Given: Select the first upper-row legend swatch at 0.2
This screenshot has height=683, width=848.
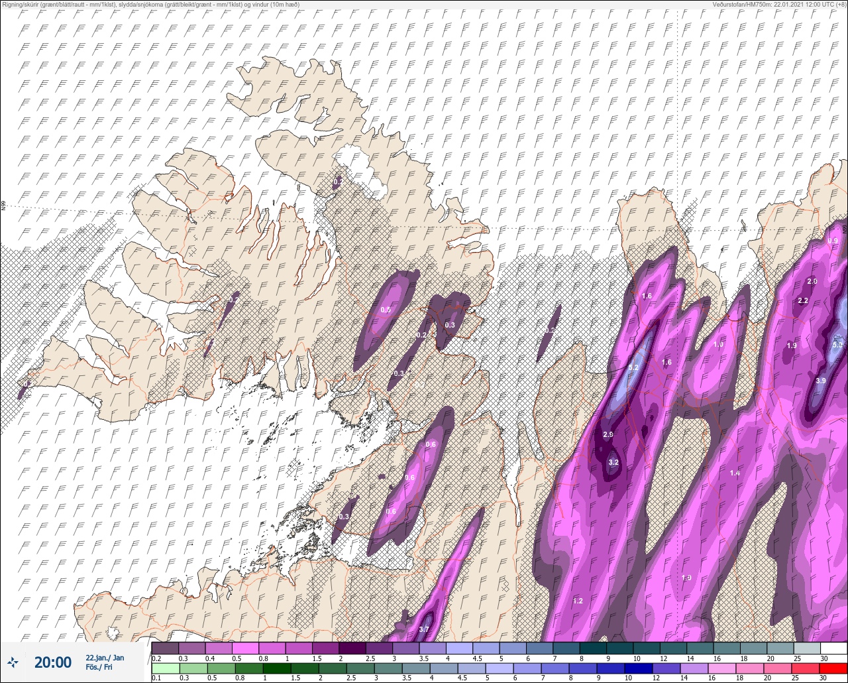Looking at the screenshot, I should [x=165, y=648].
